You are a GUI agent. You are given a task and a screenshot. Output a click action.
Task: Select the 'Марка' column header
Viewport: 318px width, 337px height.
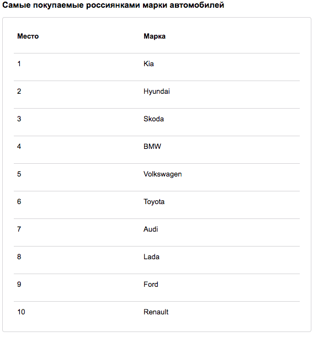tap(155, 36)
